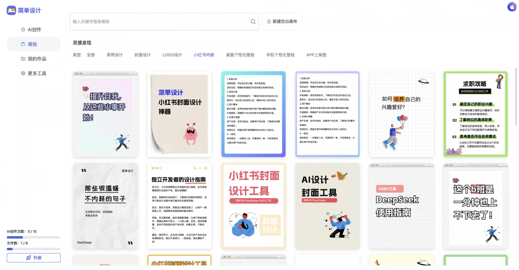The height and width of the screenshot is (270, 519).
Task: Click the template search input field
Action: point(164,22)
